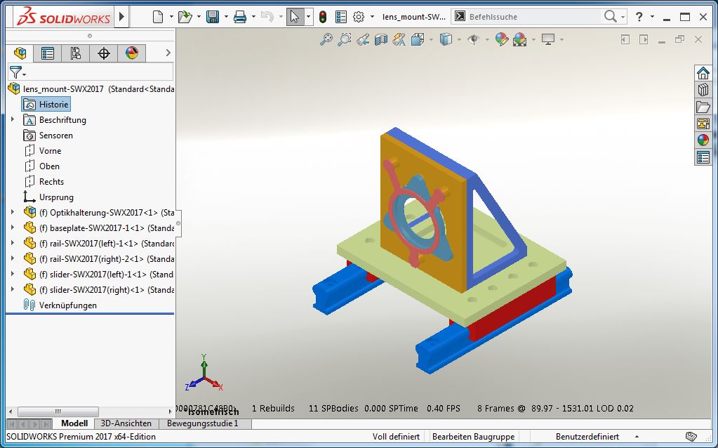Expand the Beschriftung tree node
Screen dimensions: 718x448
click(x=13, y=120)
